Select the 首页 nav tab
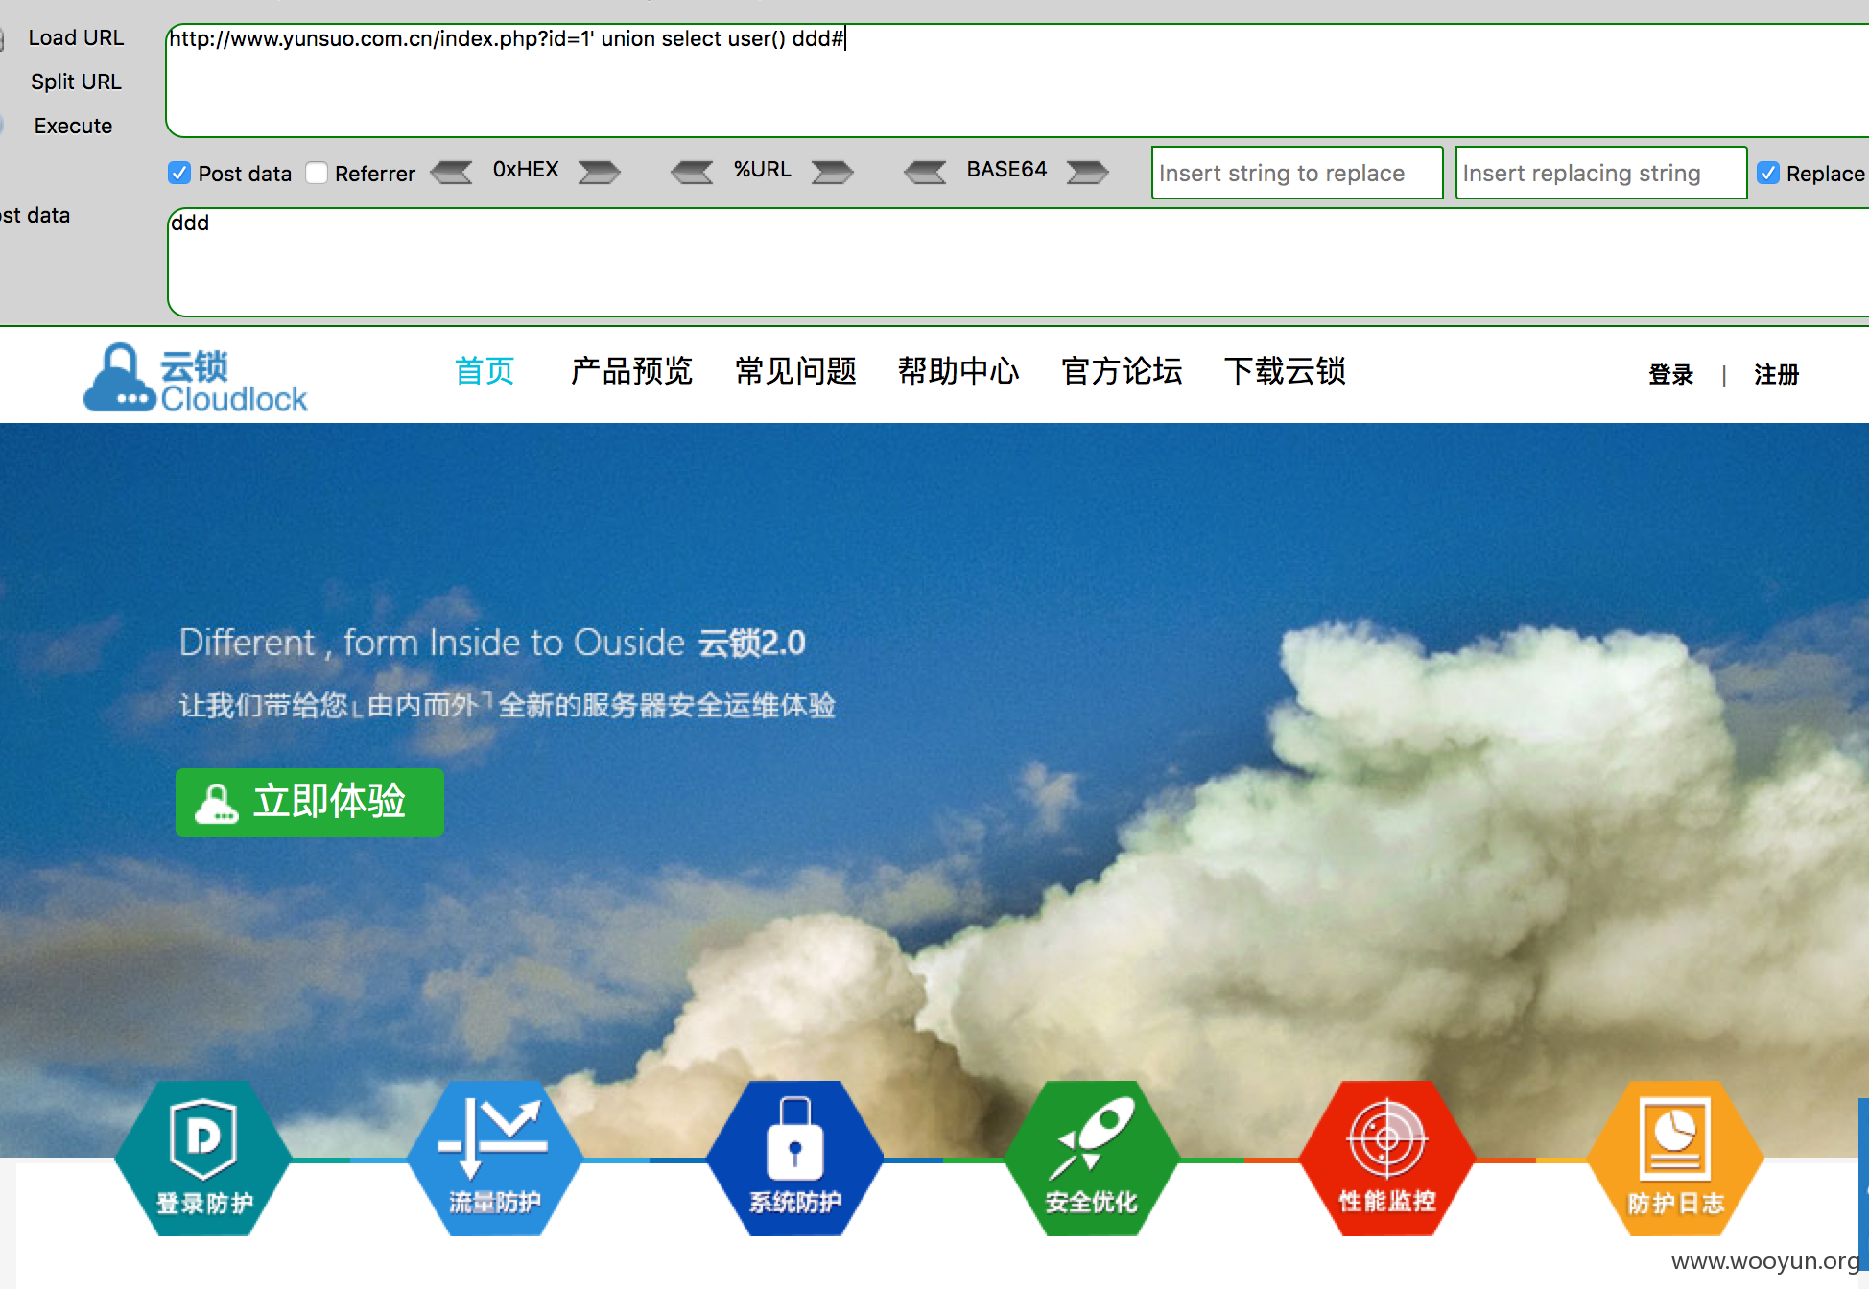The width and height of the screenshot is (1869, 1289). (485, 370)
